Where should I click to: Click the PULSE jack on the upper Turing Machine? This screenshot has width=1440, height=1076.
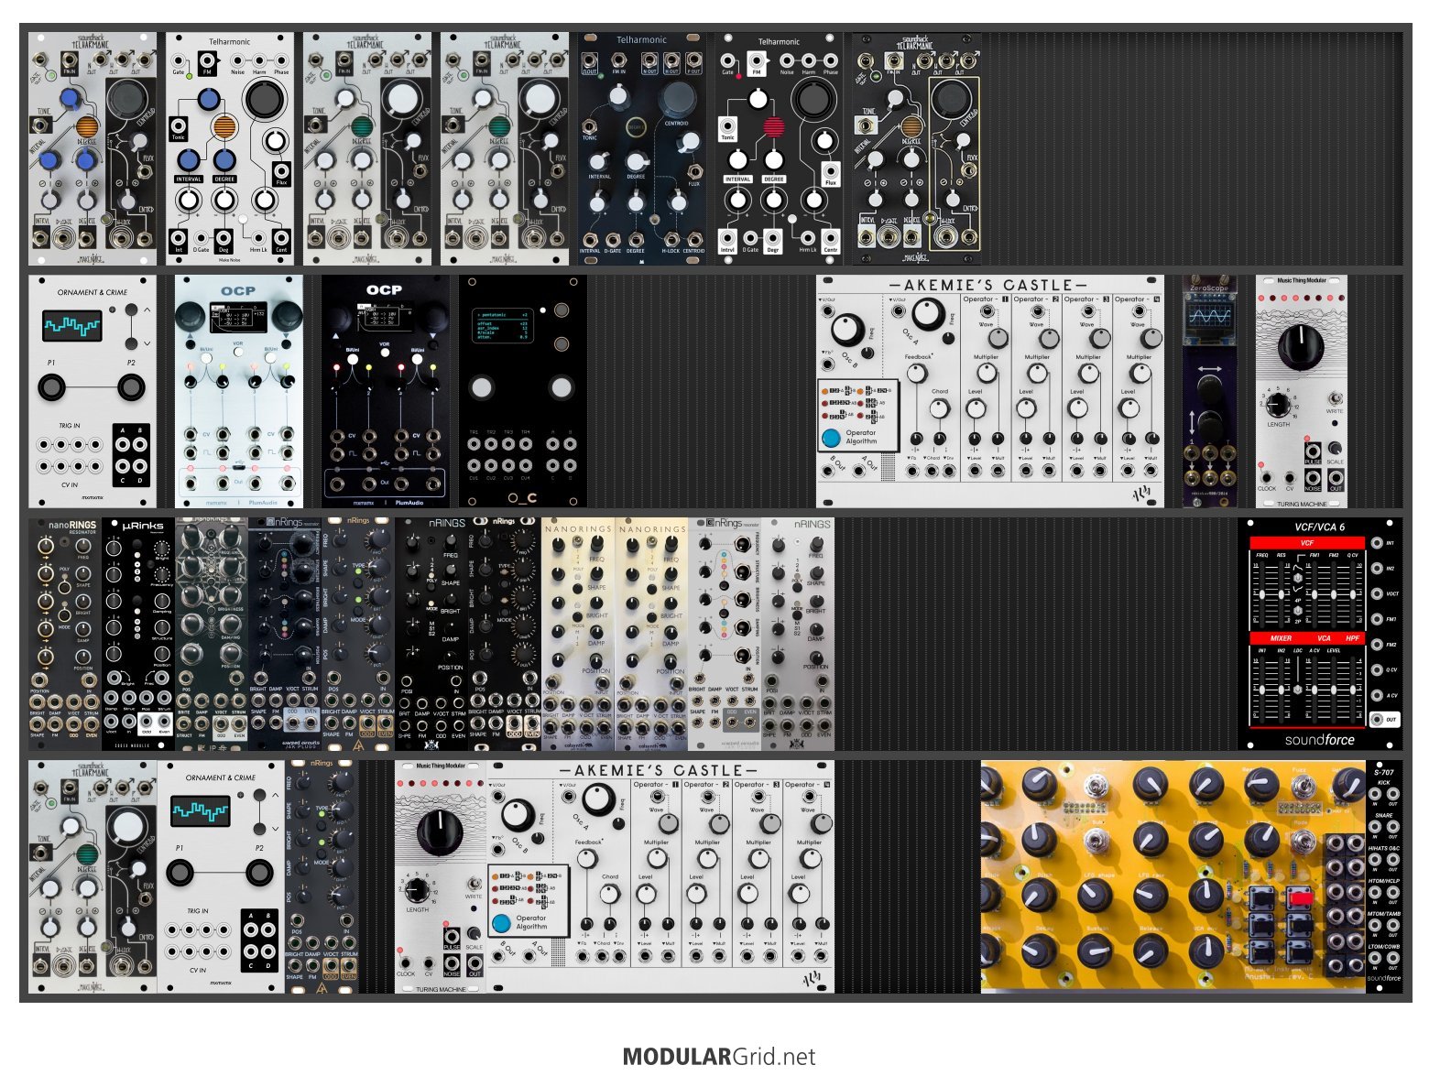coord(1313,451)
